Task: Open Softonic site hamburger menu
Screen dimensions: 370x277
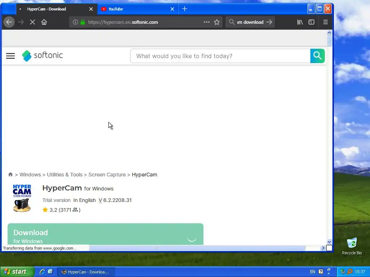Action: click(10, 56)
